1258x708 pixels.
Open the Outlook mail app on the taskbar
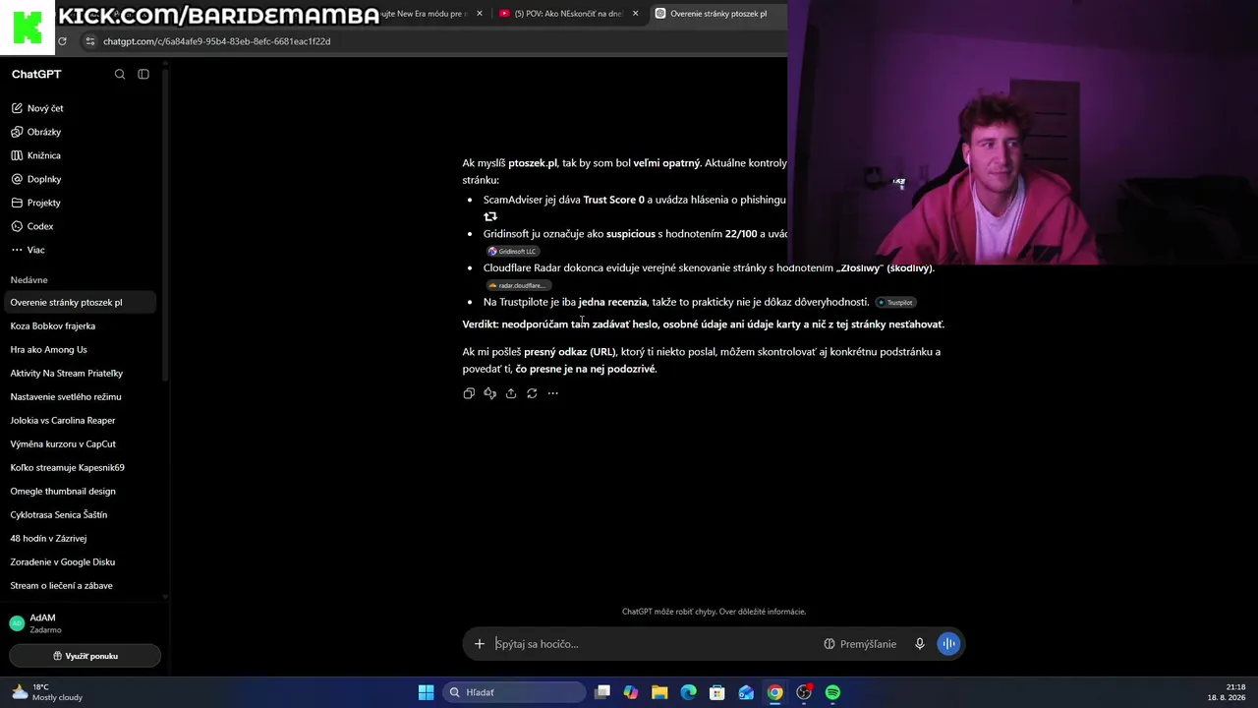click(x=746, y=692)
